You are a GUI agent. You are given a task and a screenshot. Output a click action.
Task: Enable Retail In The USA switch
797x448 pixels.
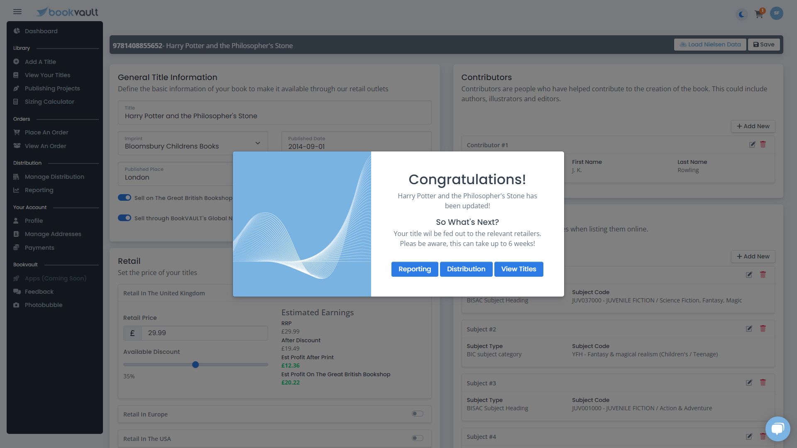click(418, 438)
